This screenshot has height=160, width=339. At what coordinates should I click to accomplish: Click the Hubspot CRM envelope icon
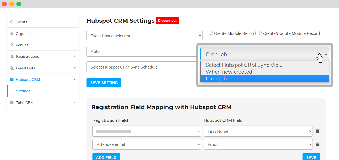12,80
